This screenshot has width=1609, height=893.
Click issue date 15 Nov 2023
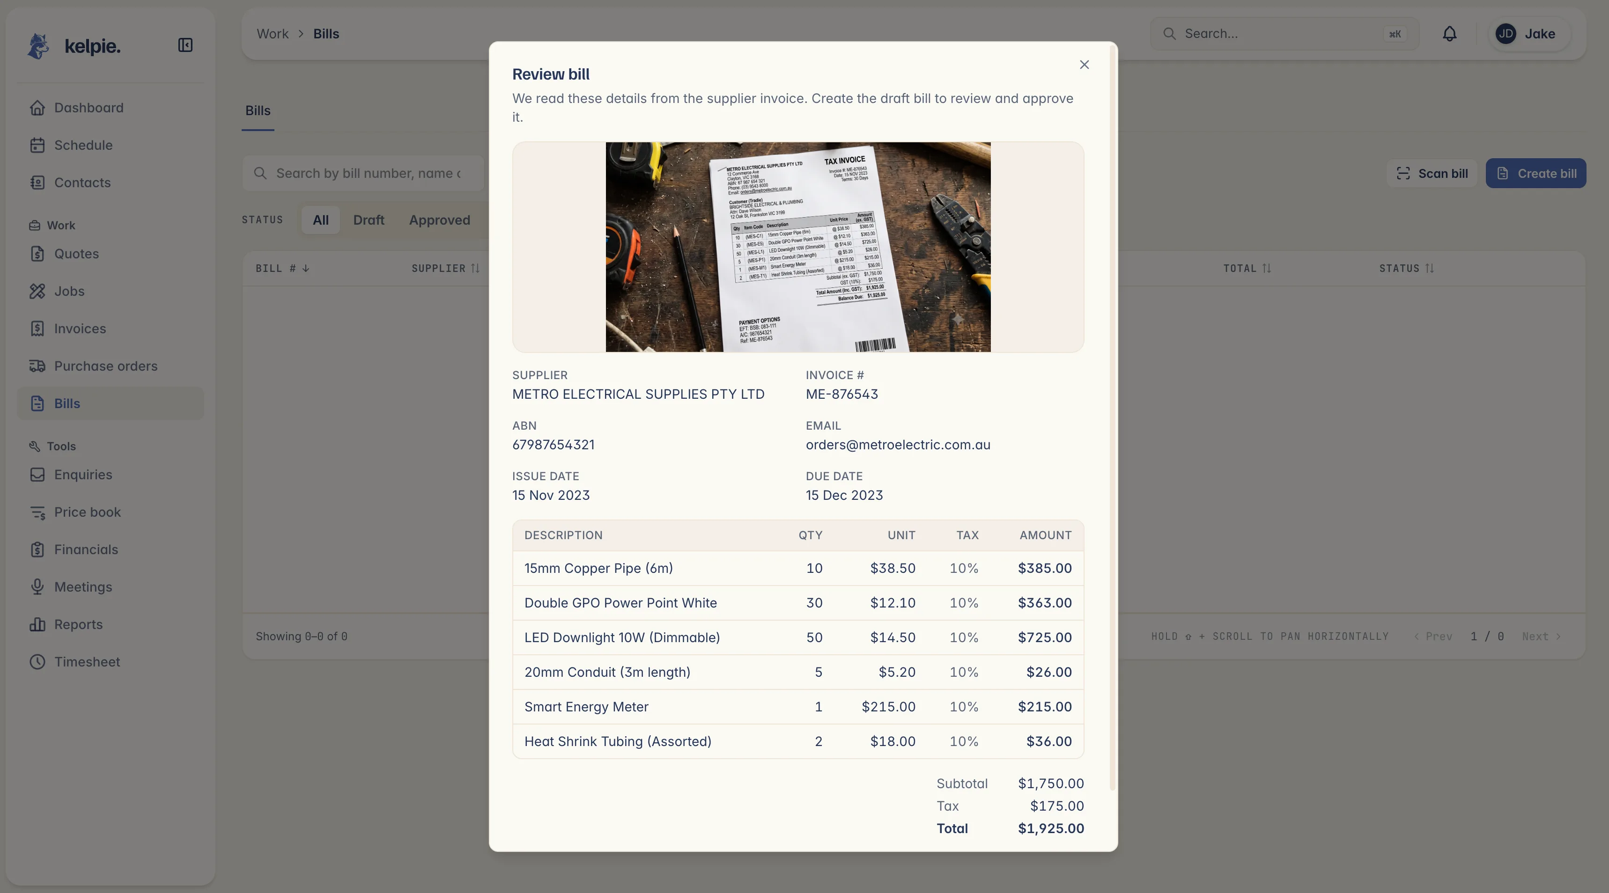pos(550,496)
